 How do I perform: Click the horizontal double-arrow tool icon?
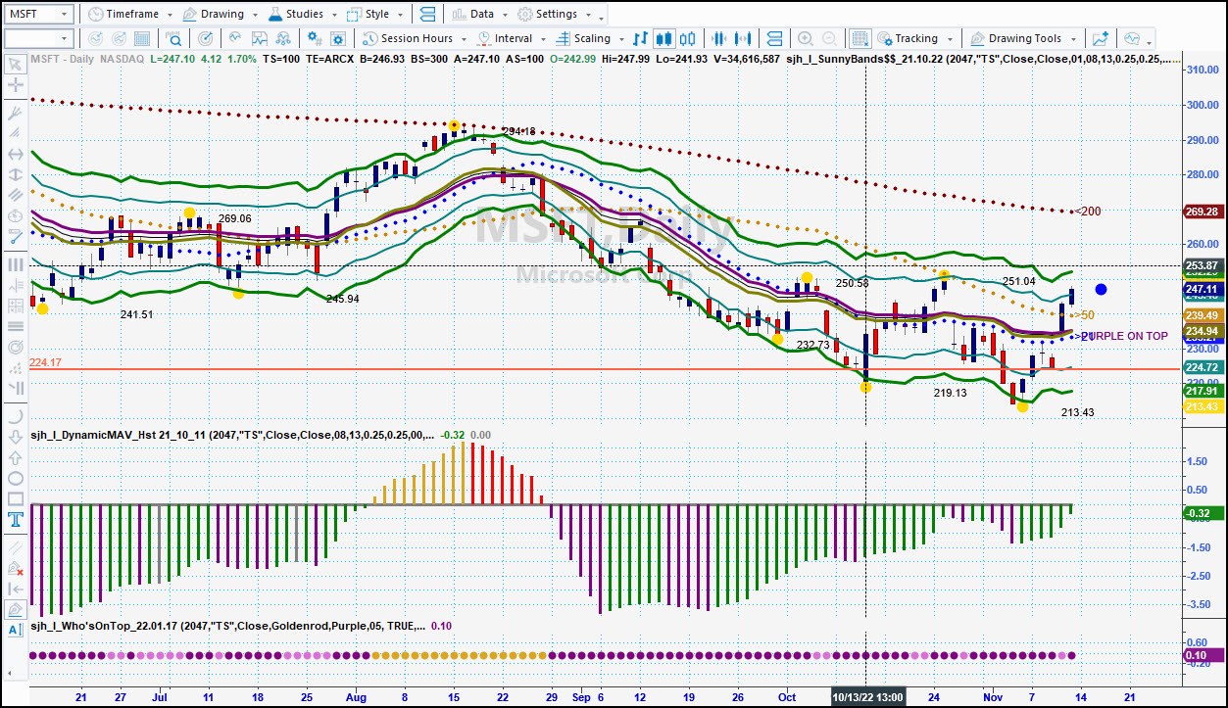click(x=15, y=155)
